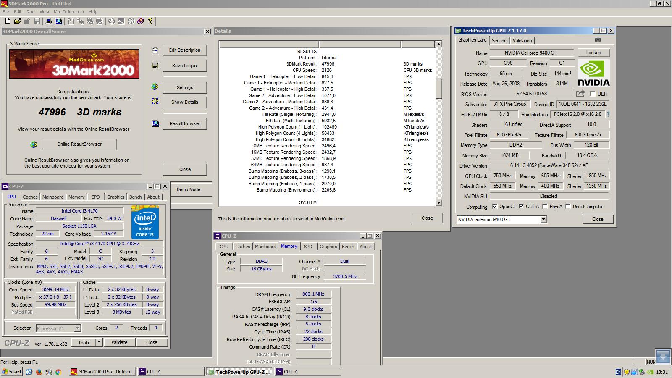Switch to Sensors tab in GPU-Z
This screenshot has width=672, height=378.
coord(499,40)
